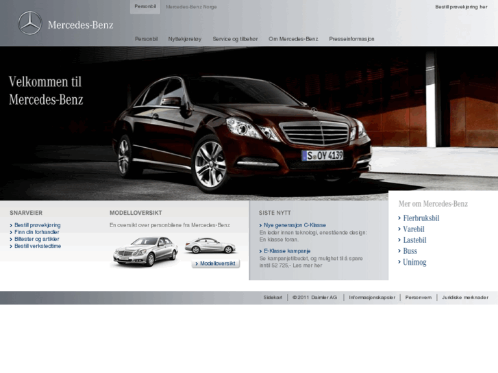
Task: Open the Informasjonskapsler footer link
Action: point(372,298)
